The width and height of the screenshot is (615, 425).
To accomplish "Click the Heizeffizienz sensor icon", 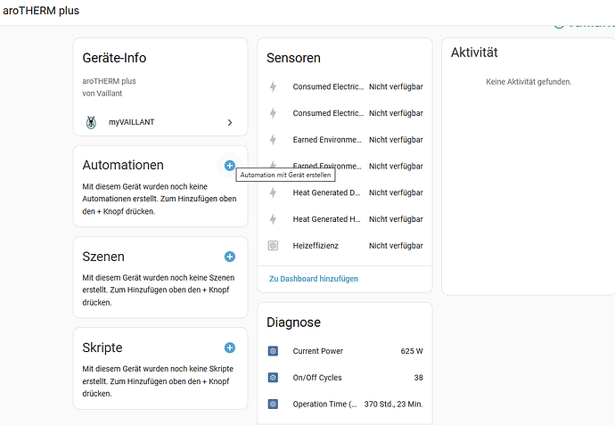I will point(273,245).
